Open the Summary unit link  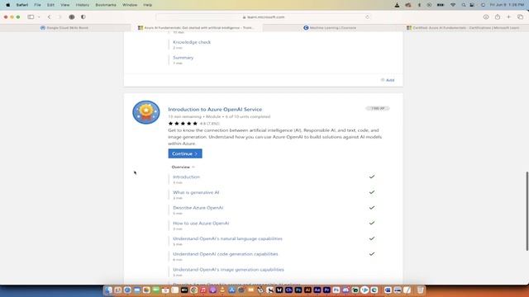[183, 58]
